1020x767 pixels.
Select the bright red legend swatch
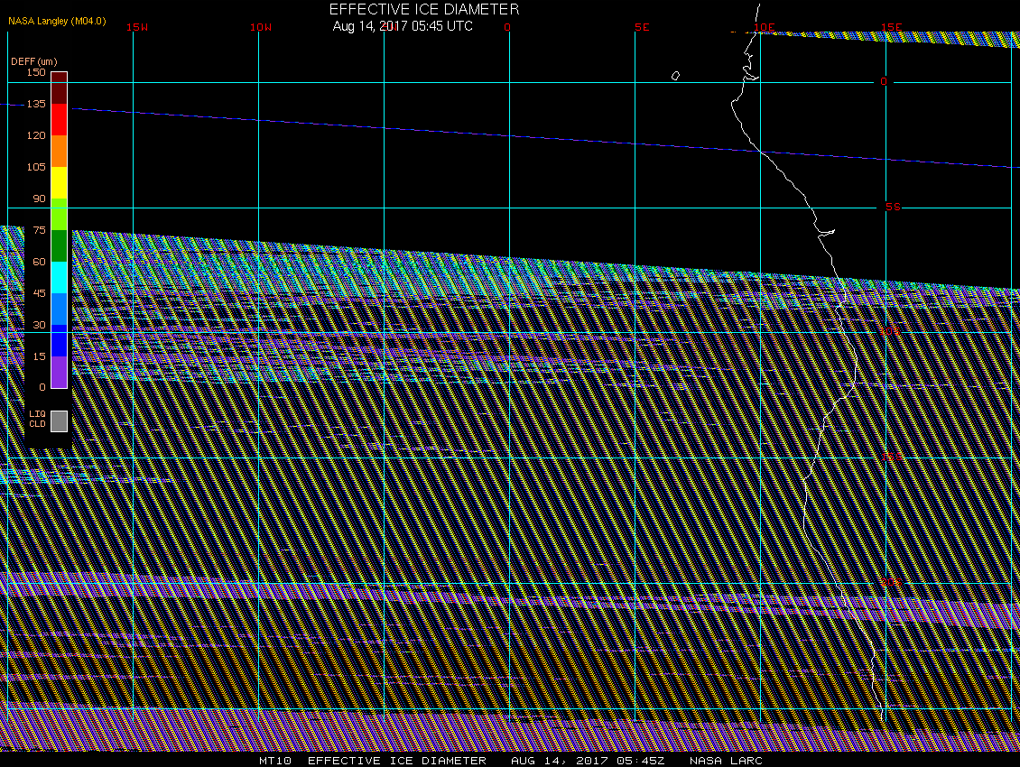[60, 120]
